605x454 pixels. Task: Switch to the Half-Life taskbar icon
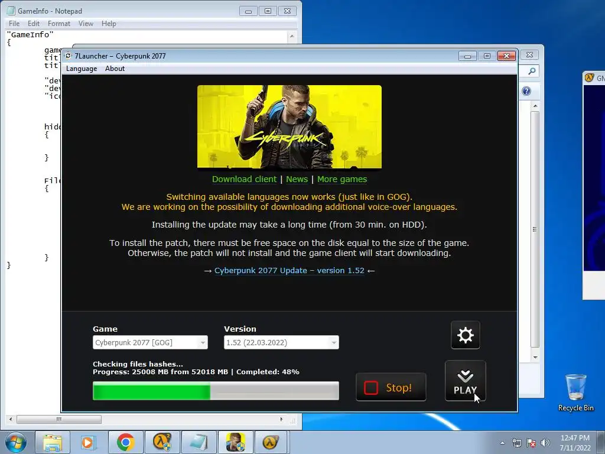[x=271, y=442]
